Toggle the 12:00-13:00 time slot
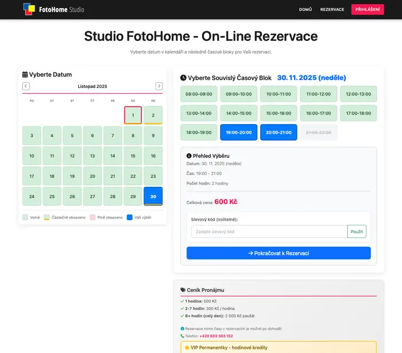This screenshot has width=402, height=353. [358, 94]
